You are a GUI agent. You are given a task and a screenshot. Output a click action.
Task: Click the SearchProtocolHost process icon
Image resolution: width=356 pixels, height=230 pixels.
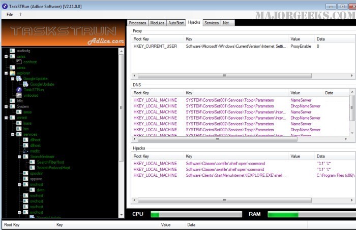click(x=32, y=168)
